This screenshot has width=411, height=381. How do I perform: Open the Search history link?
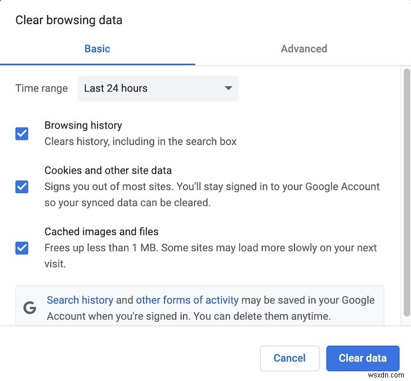click(x=80, y=300)
